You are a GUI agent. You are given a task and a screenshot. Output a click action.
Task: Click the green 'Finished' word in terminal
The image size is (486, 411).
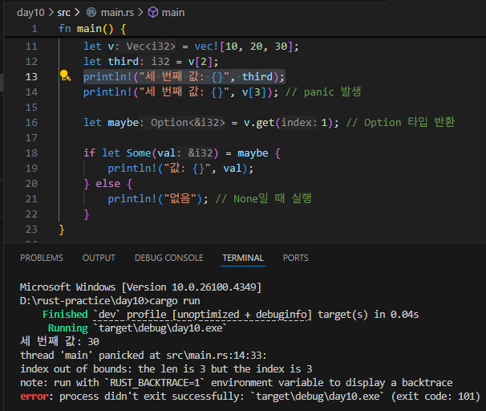tap(65, 314)
